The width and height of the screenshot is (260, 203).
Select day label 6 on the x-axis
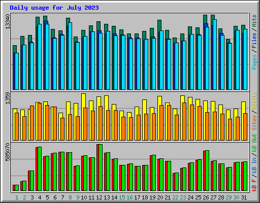point(55,197)
